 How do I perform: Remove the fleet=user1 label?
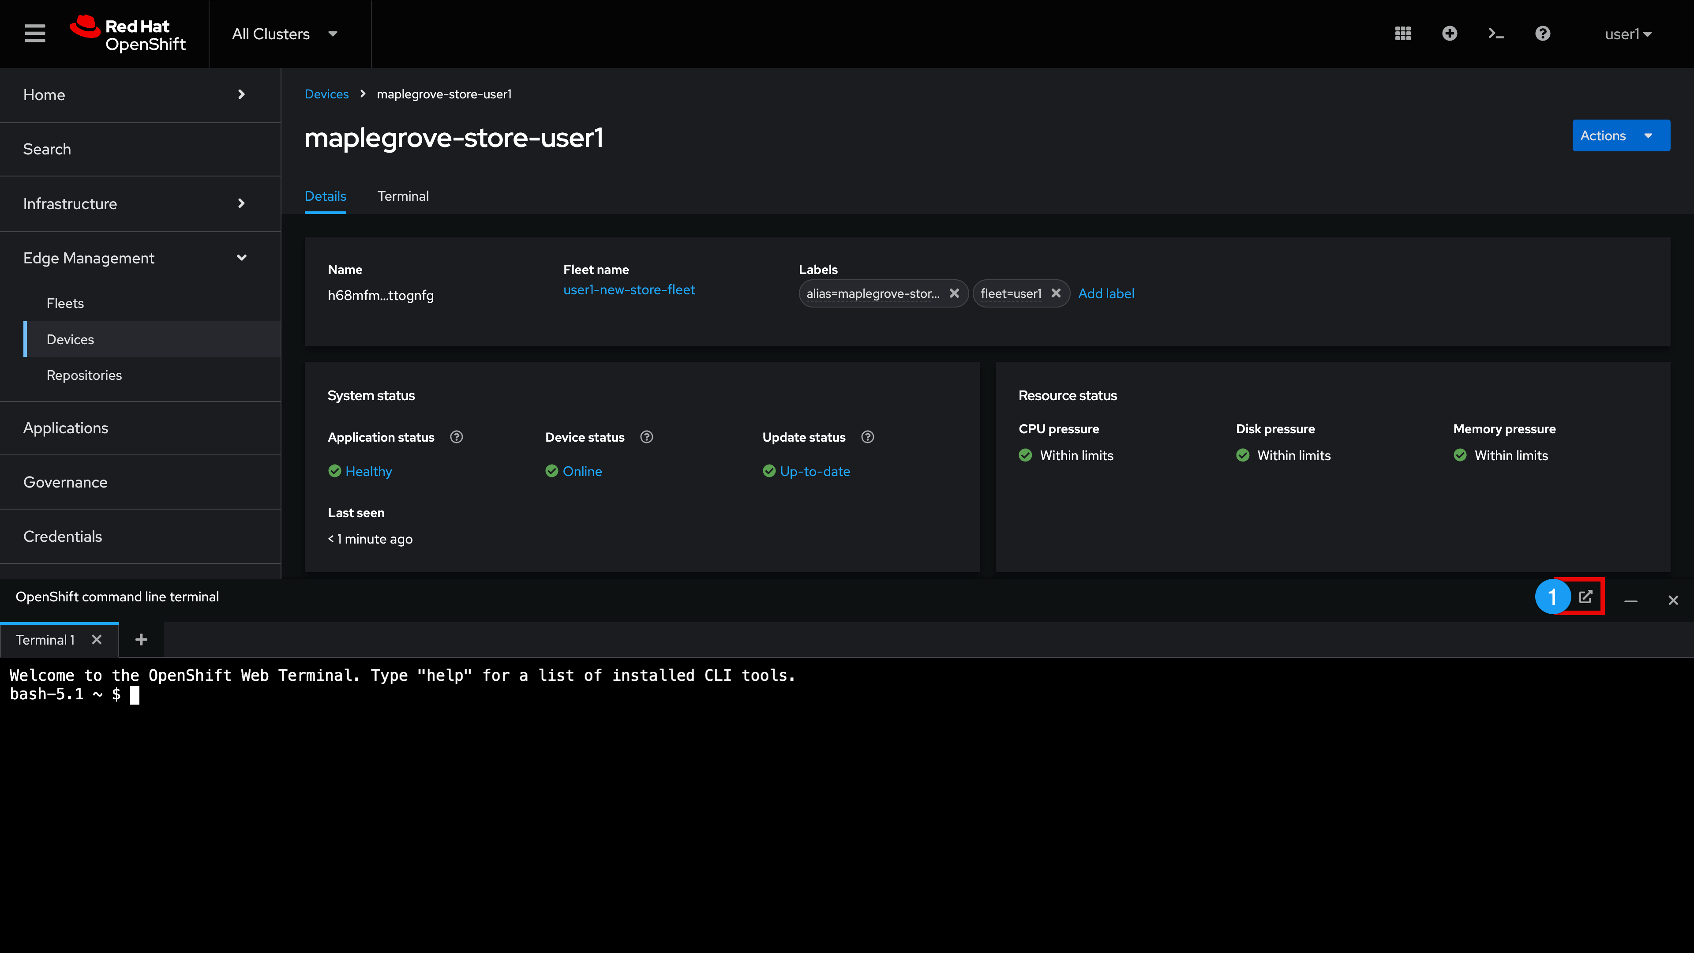pos(1056,293)
